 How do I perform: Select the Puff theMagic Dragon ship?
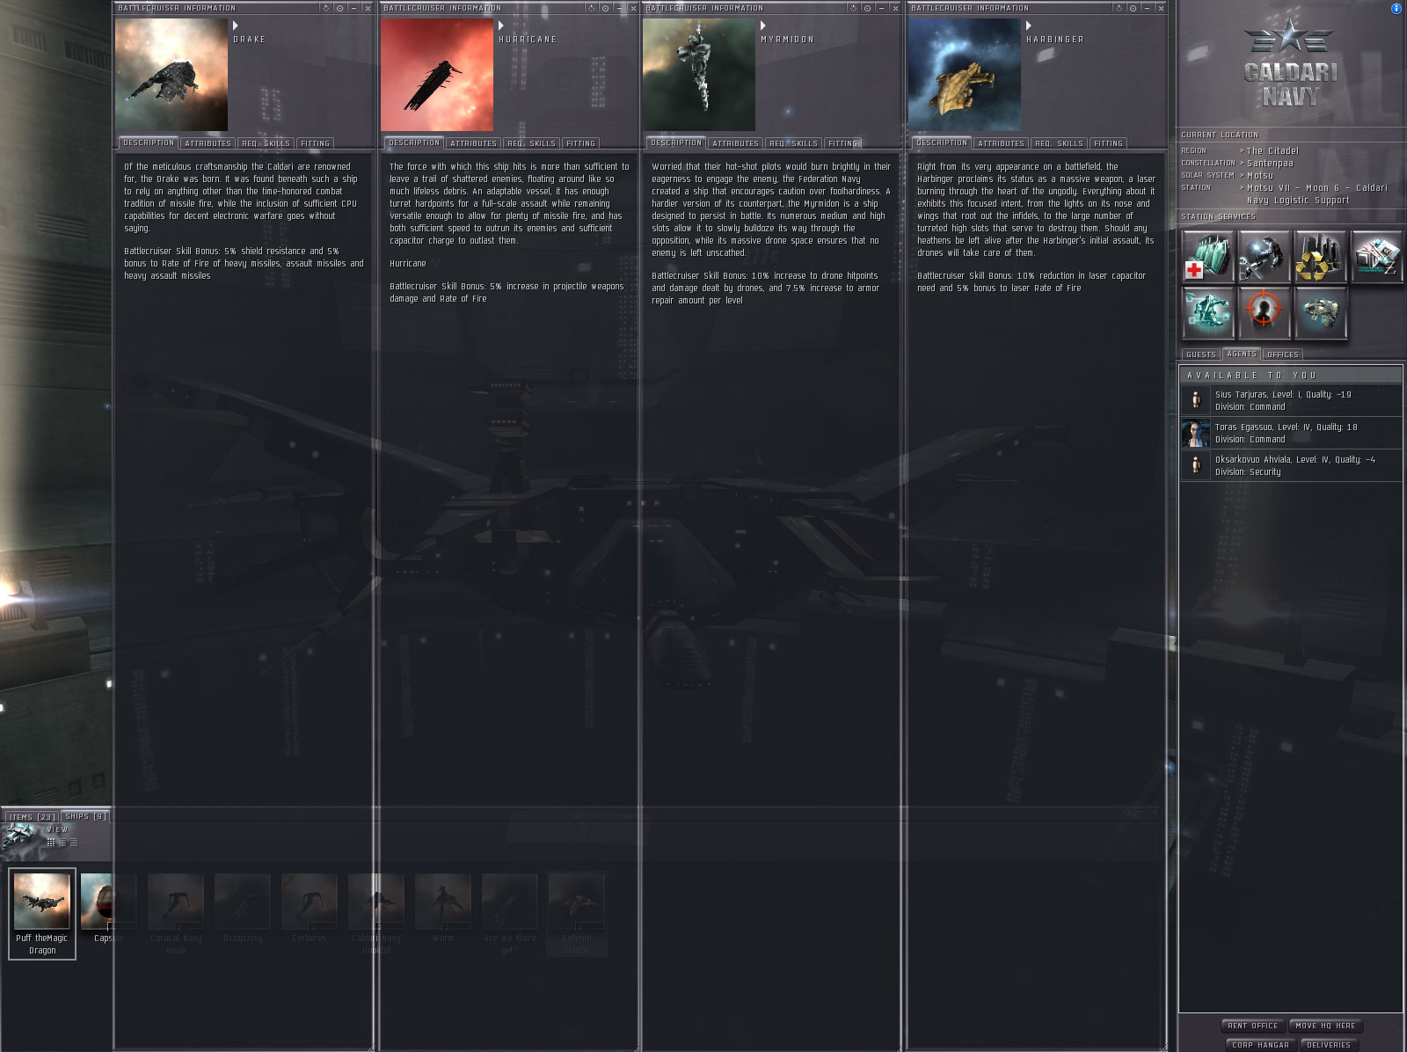point(42,914)
